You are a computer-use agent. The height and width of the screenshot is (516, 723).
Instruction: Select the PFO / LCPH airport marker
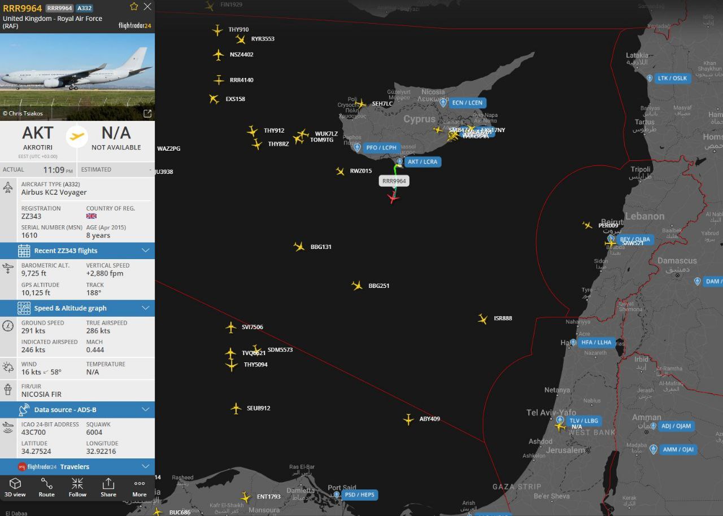(377, 148)
